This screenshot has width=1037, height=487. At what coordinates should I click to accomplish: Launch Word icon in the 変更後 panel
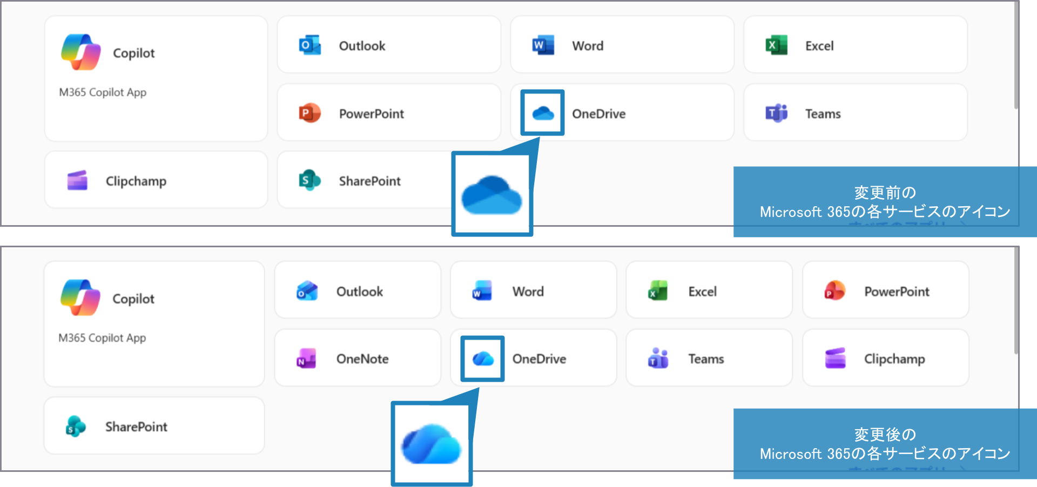[x=482, y=292]
